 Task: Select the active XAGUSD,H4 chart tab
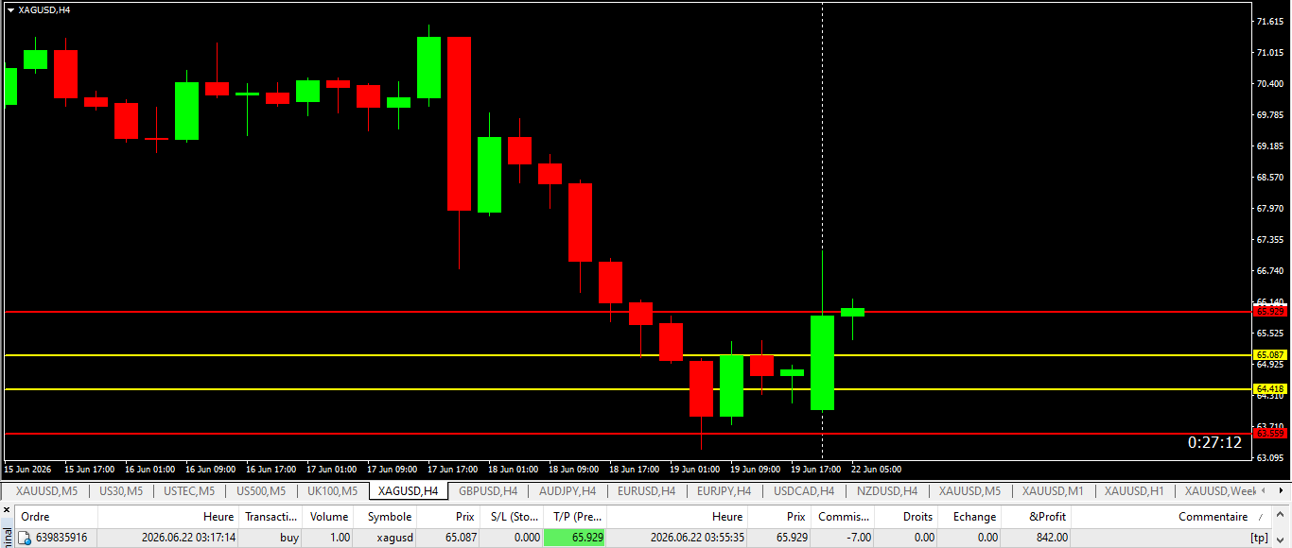(407, 491)
